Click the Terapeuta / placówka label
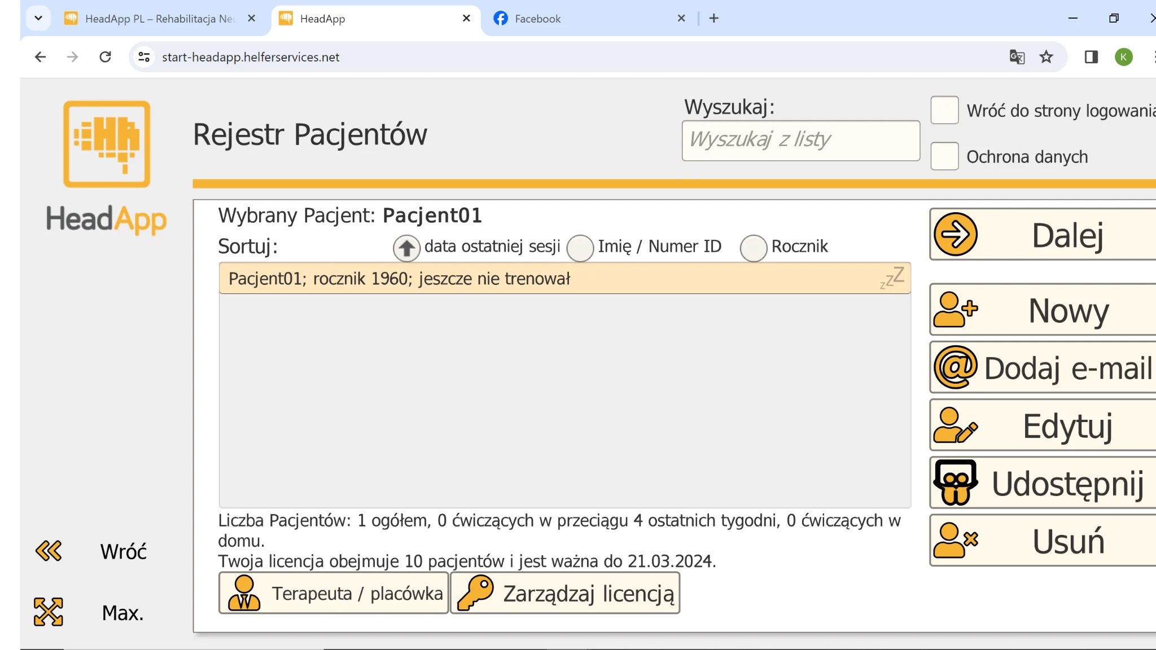 tap(357, 594)
